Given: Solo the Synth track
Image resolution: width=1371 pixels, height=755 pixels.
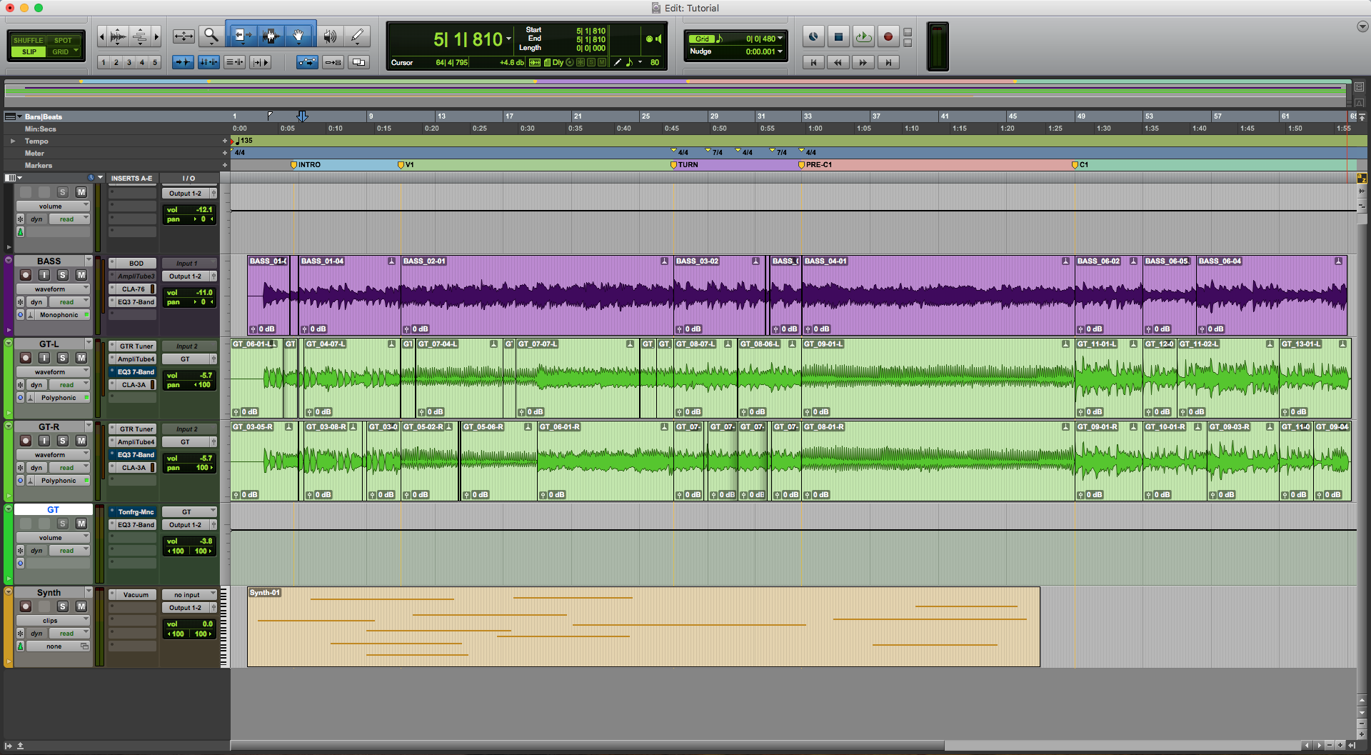Looking at the screenshot, I should (x=63, y=606).
